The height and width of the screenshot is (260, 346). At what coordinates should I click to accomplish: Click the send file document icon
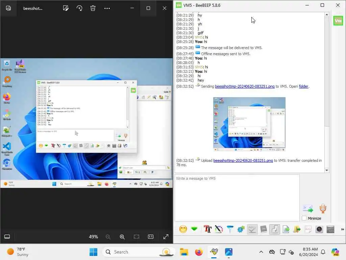(286, 229)
